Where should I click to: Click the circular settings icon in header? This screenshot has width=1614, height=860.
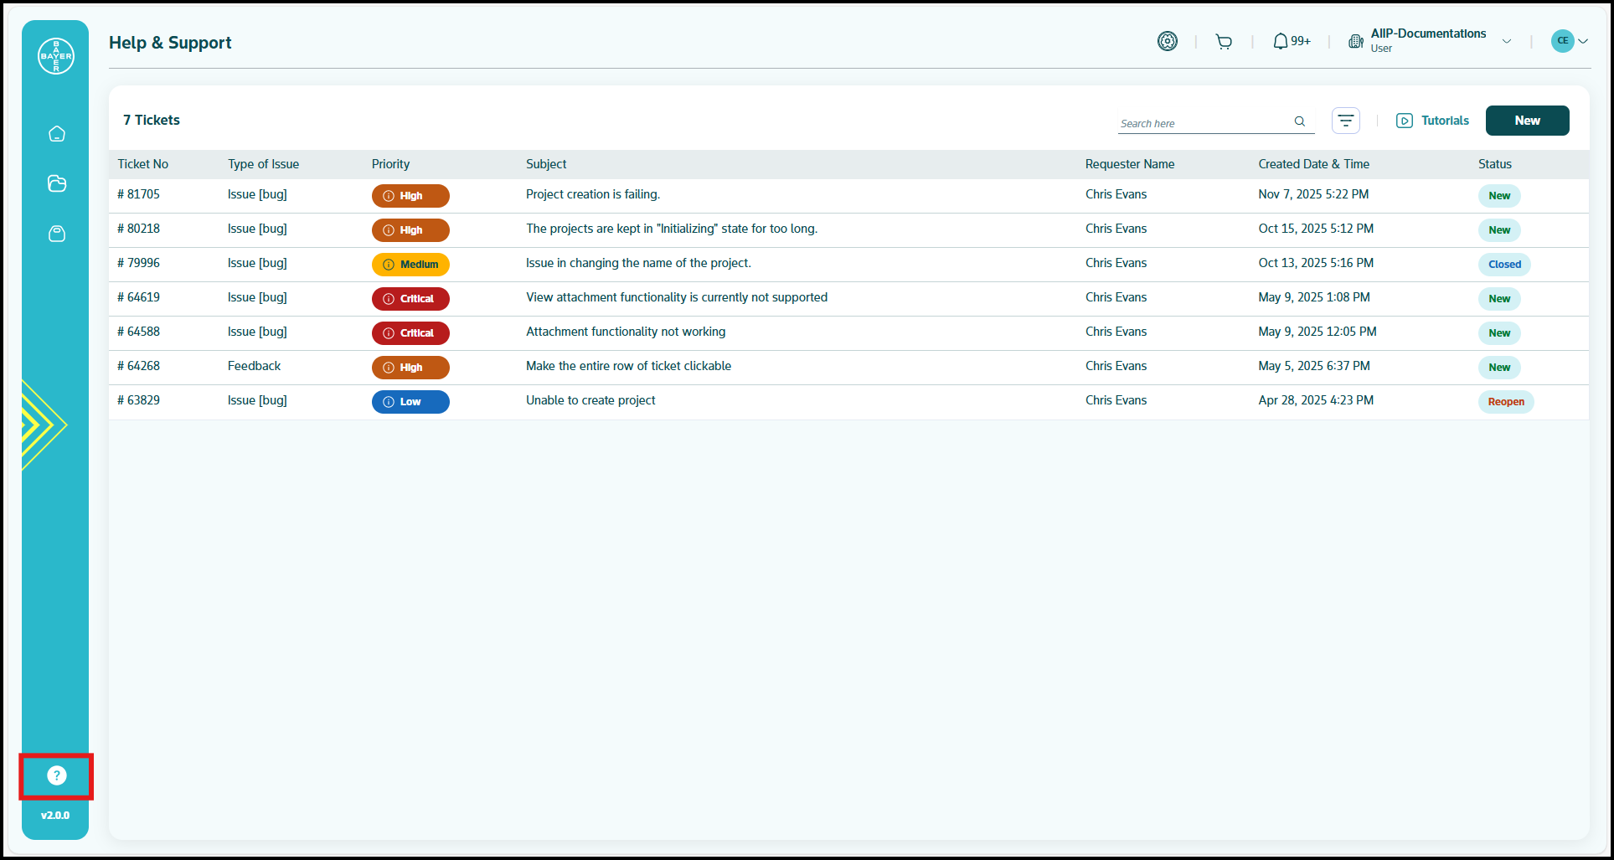point(1167,41)
